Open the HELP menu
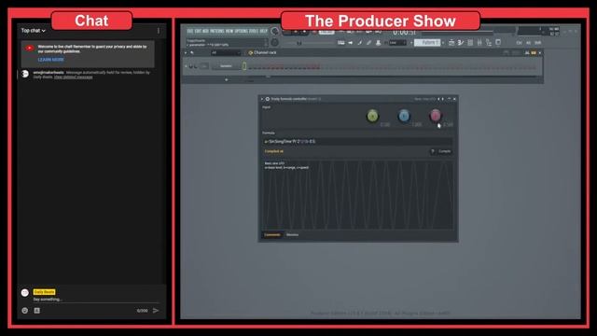This screenshot has width=597, height=336. (x=264, y=31)
